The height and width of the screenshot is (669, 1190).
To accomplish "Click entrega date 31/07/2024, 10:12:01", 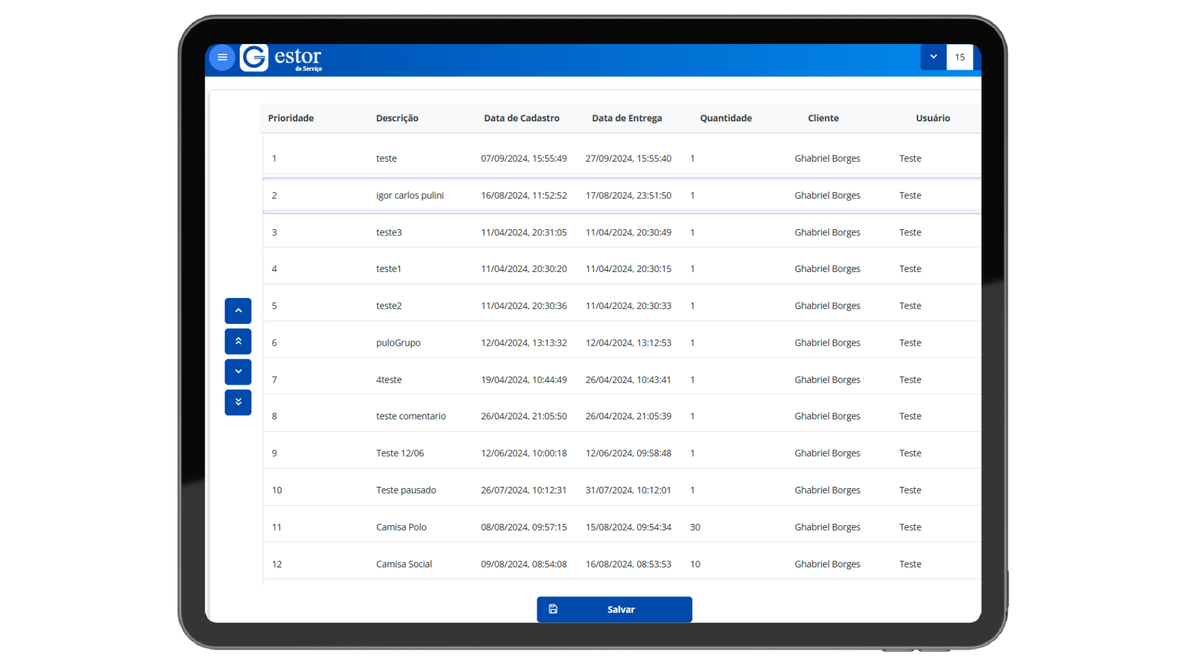I will click(628, 490).
